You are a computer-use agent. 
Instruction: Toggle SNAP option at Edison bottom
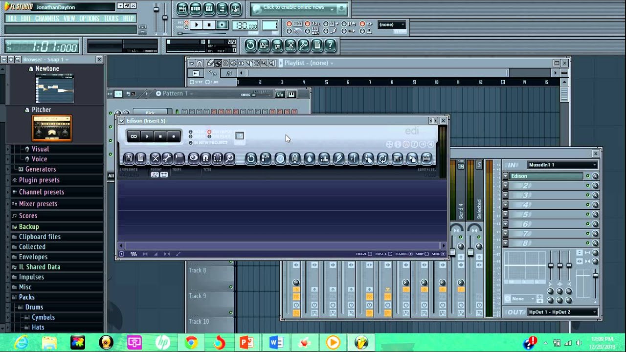click(426, 254)
